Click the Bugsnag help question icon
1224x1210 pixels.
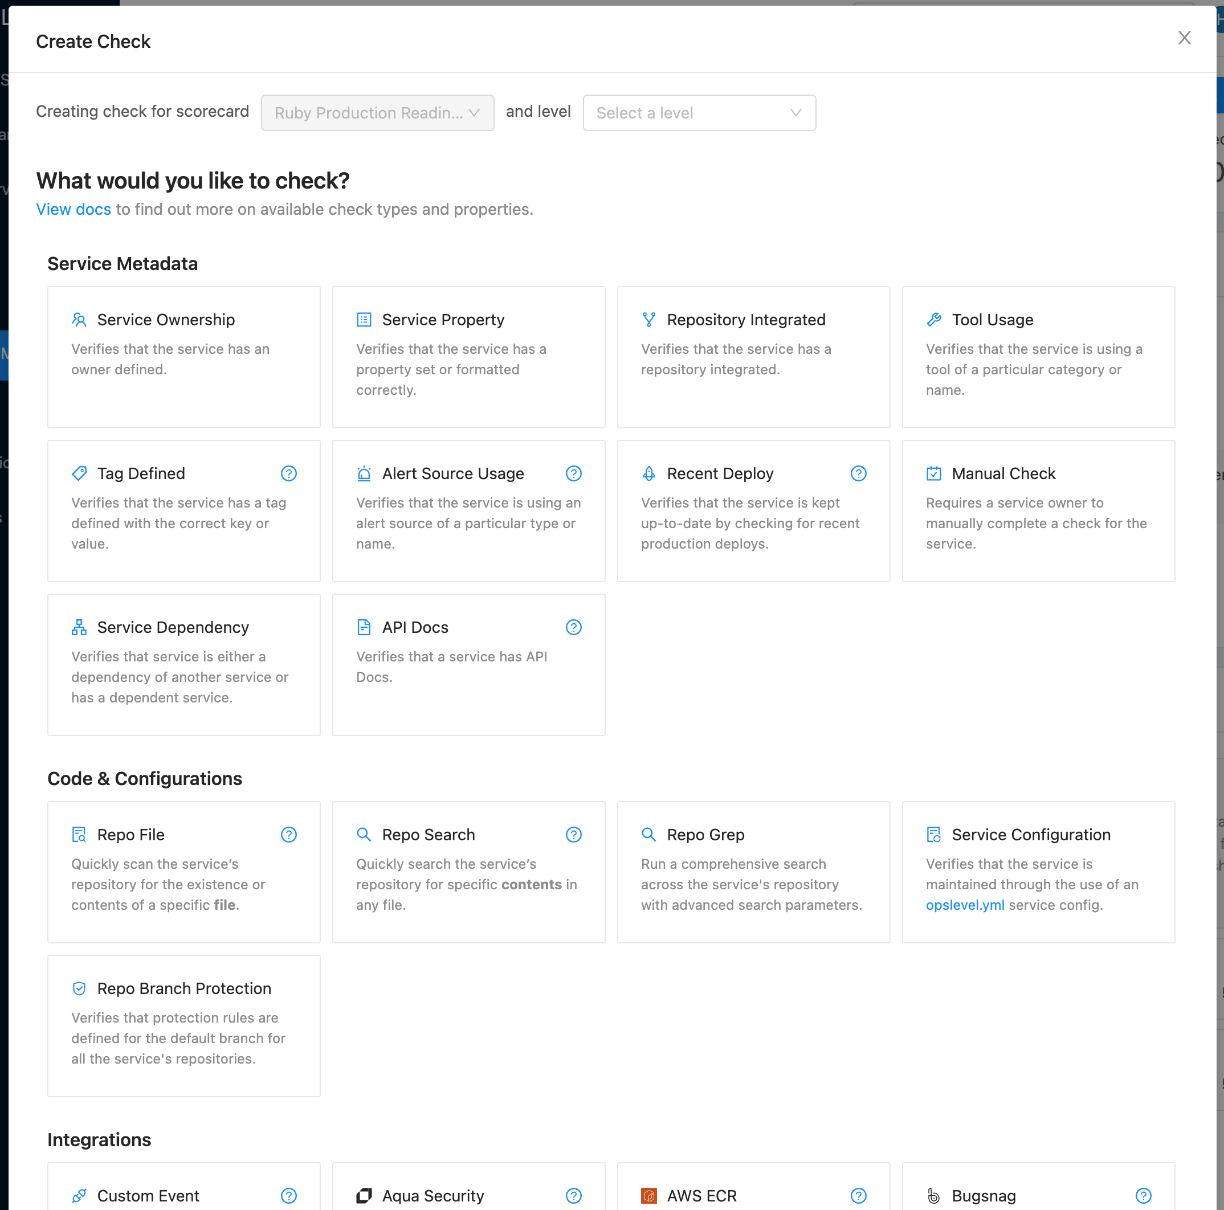click(1143, 1195)
